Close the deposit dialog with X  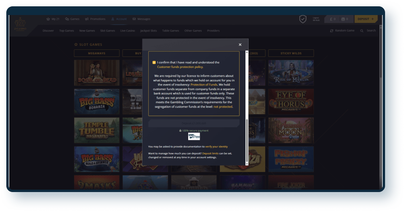click(240, 45)
